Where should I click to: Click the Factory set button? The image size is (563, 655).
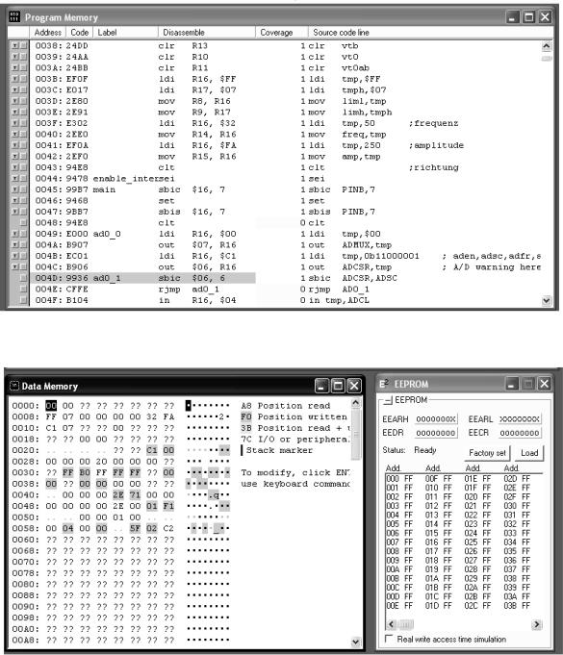[x=487, y=453]
